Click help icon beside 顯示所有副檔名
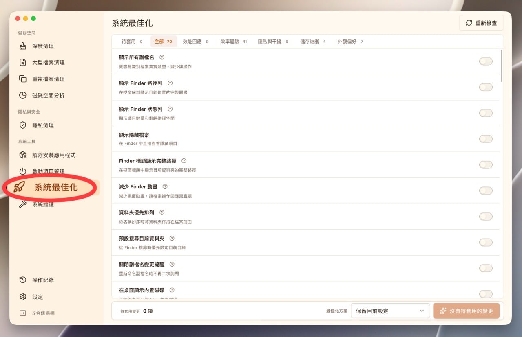The height and width of the screenshot is (337, 522). click(162, 57)
